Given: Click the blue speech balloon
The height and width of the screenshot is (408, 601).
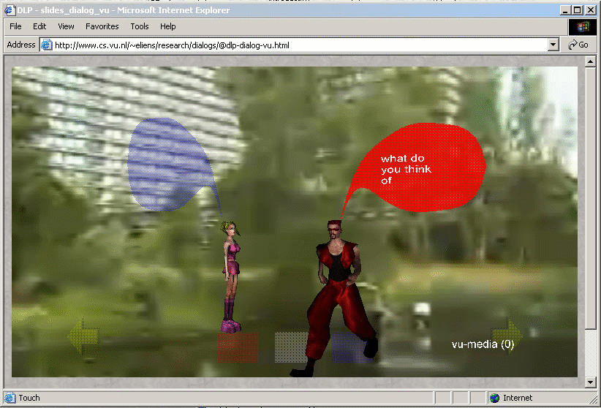Looking at the screenshot, I should 170,165.
